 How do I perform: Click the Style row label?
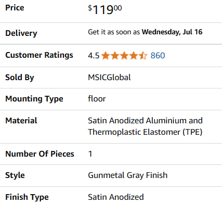pos(15,175)
